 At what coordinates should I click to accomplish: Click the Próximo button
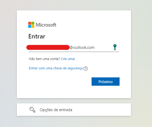(106, 82)
